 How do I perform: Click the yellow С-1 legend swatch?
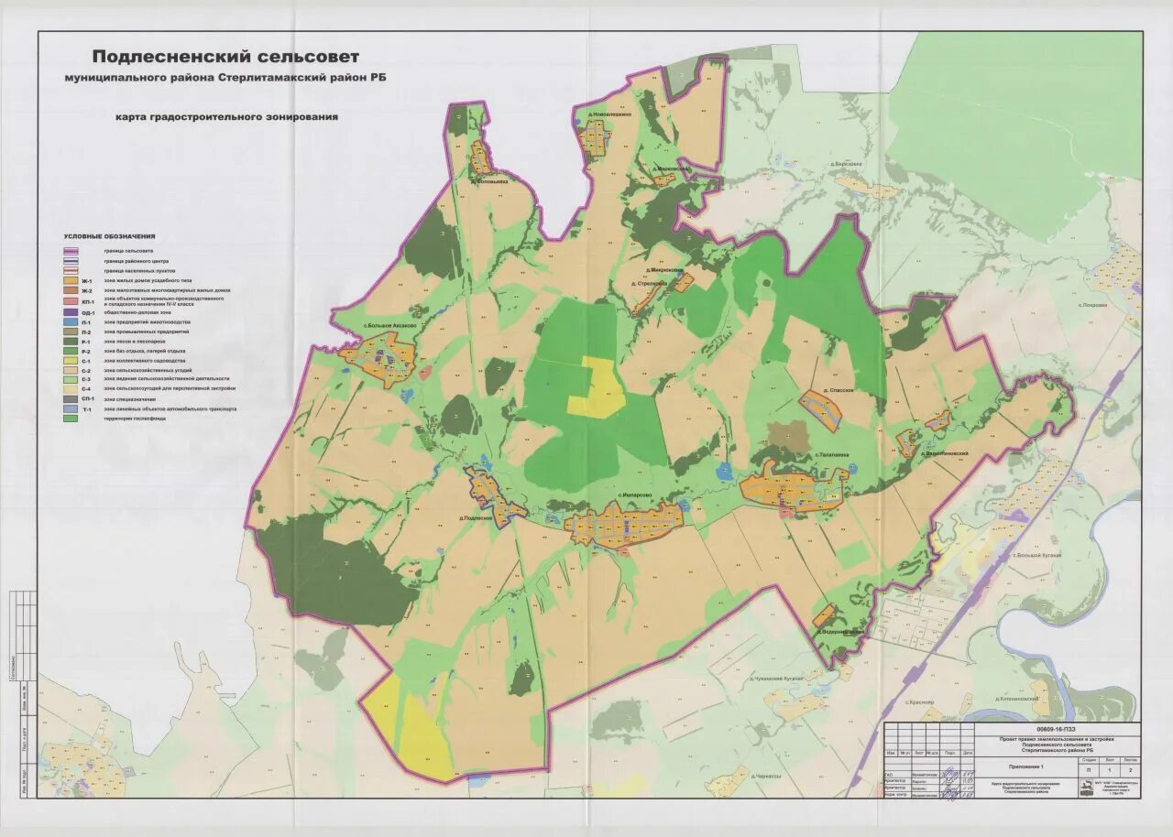[x=71, y=361]
